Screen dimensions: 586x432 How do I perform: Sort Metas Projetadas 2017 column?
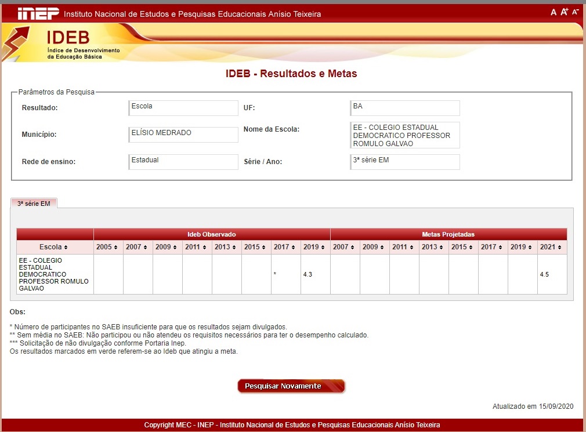coord(493,247)
